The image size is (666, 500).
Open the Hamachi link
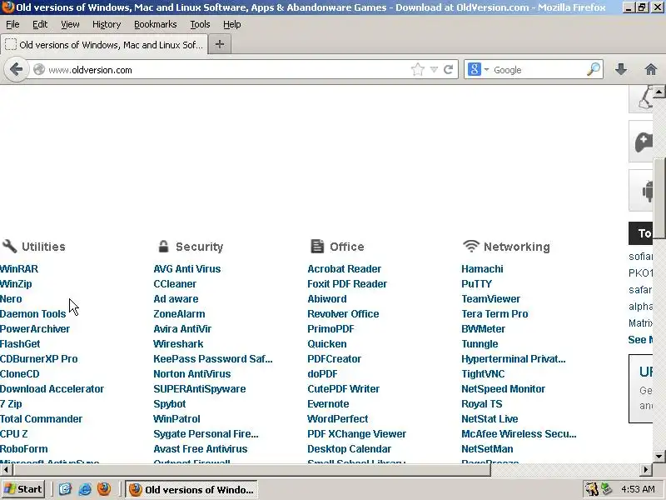tap(483, 268)
